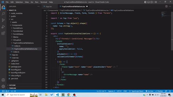Close the unsaved YupConditionalValidations.tsx tab dot

87,6
